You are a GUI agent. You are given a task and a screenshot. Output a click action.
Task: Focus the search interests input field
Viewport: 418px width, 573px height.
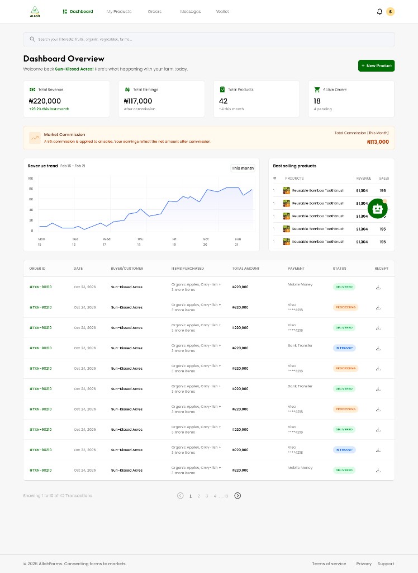click(209, 39)
